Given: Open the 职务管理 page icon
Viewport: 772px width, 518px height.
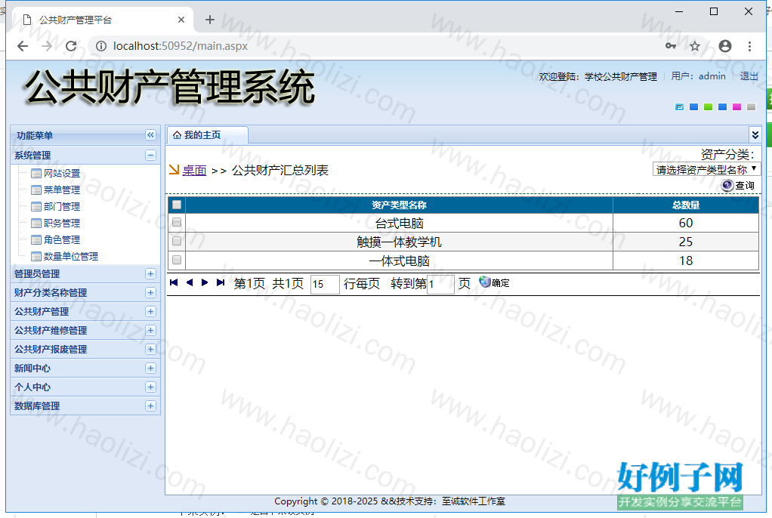Looking at the screenshot, I should pos(36,224).
